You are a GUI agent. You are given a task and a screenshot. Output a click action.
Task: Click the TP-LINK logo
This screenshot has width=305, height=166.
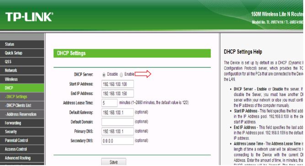click(x=29, y=17)
